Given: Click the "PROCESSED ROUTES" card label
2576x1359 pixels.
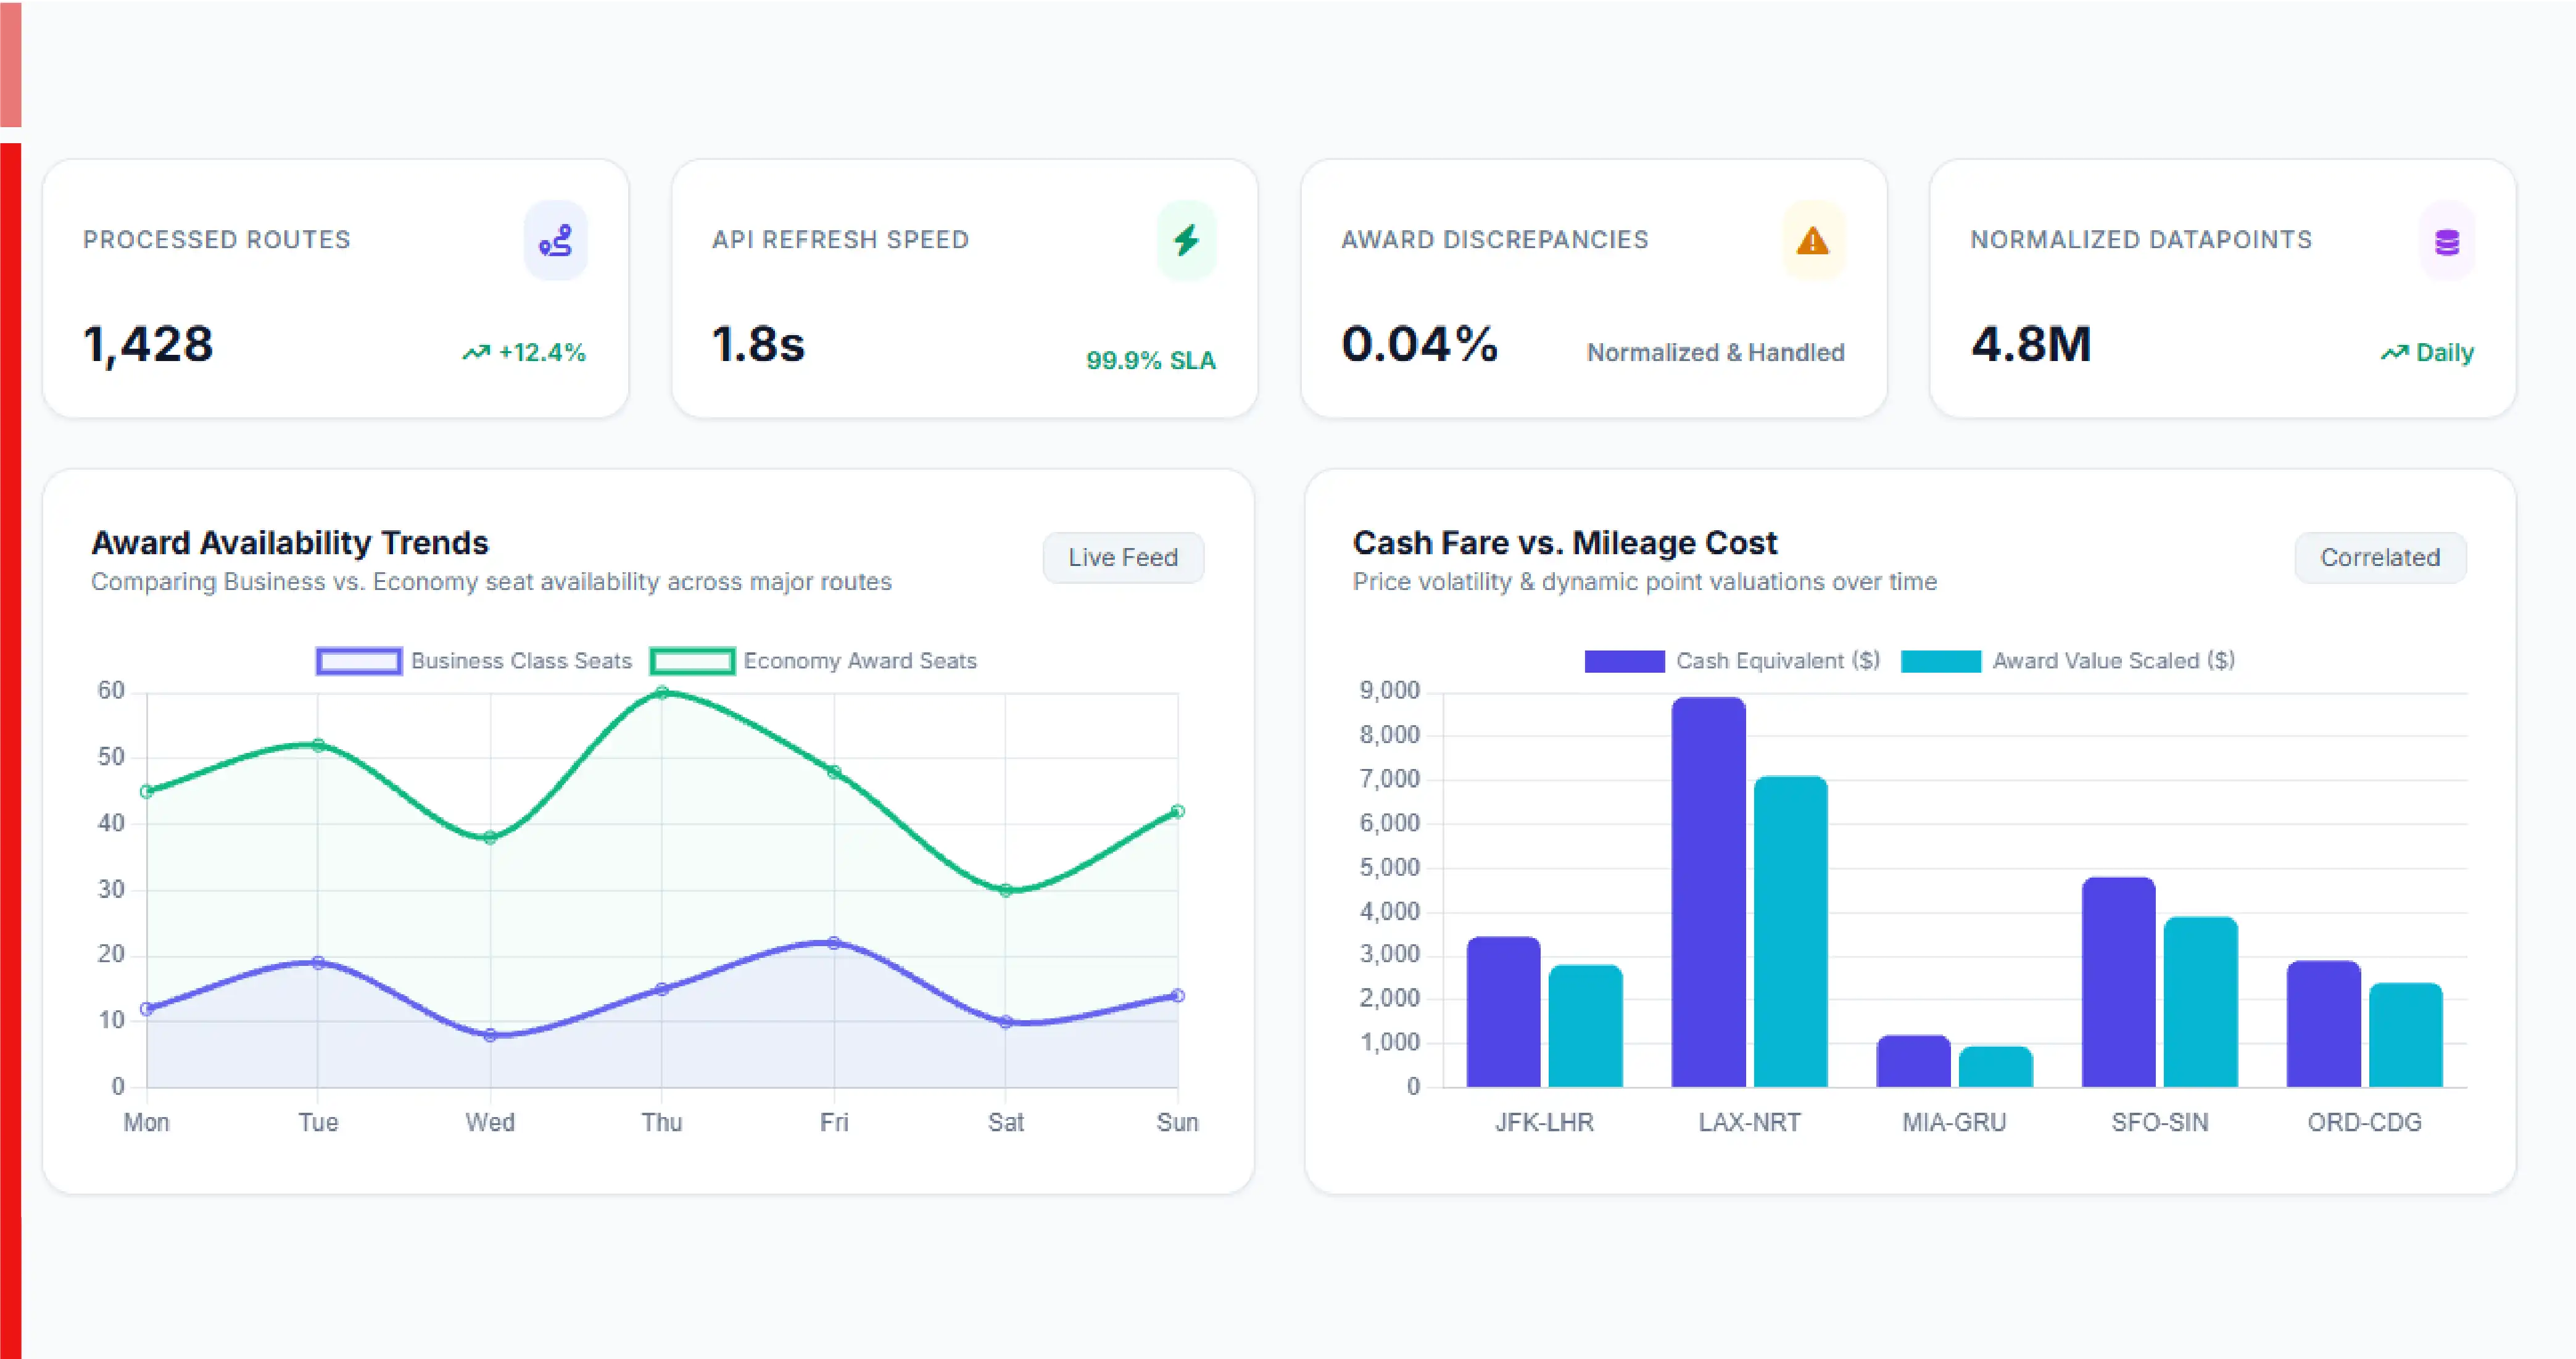Looking at the screenshot, I should 217,240.
